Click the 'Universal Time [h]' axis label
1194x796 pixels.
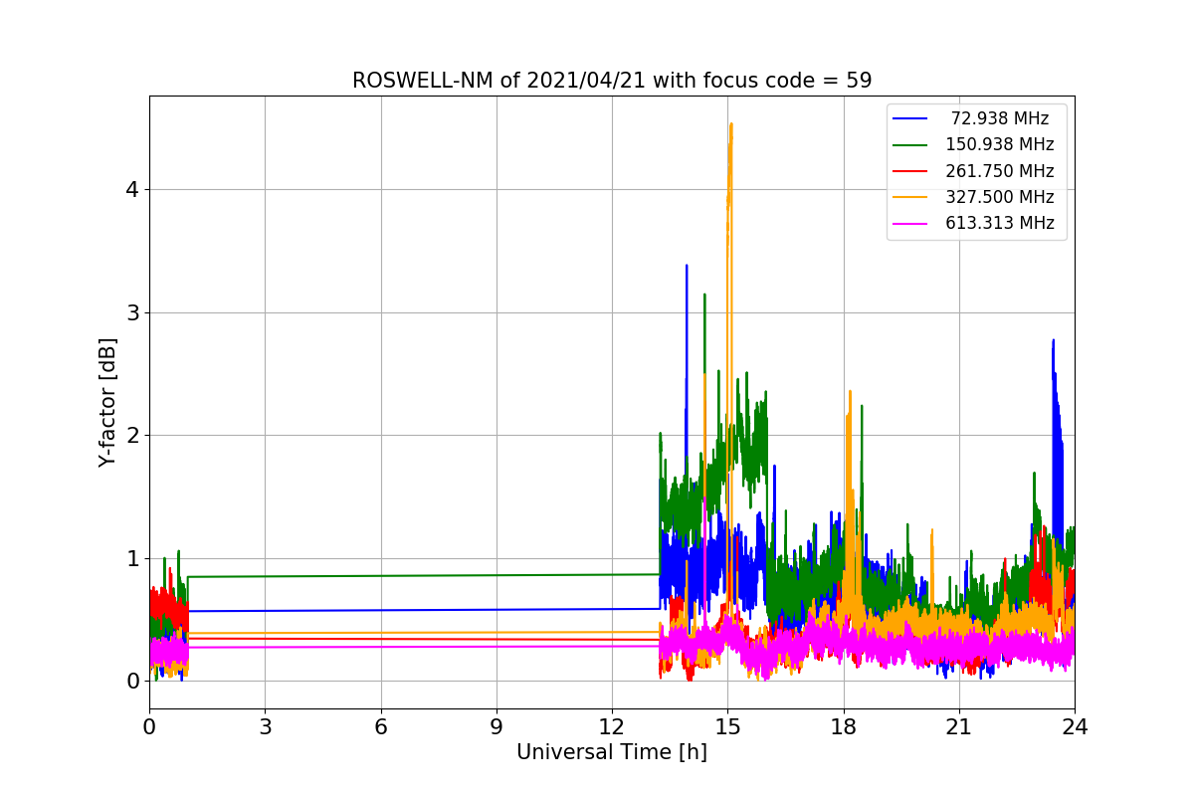pyautogui.click(x=612, y=753)
